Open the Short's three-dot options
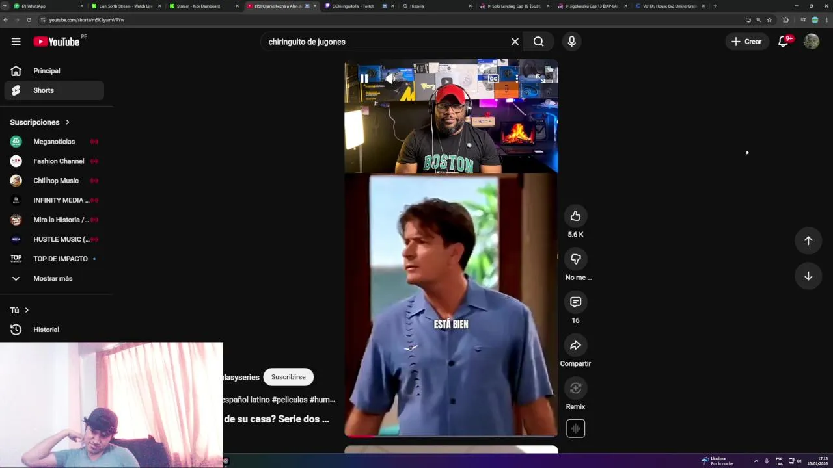Image resolution: width=833 pixels, height=468 pixels. click(517, 79)
